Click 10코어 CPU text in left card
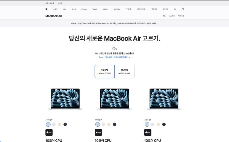Screen dimensions: 229x142 pos(54,141)
